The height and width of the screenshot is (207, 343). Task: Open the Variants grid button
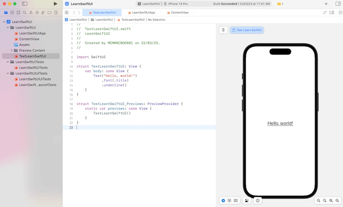point(236,201)
